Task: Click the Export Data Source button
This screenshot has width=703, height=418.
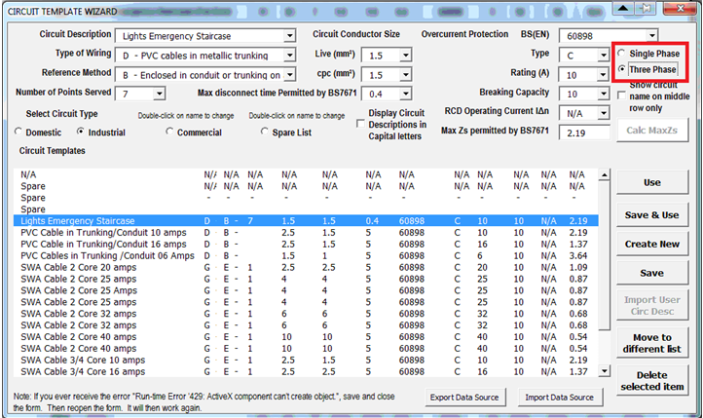Action: (x=465, y=398)
